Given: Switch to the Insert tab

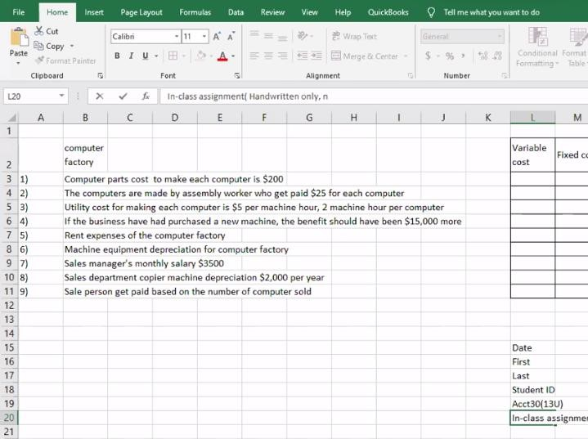Looking at the screenshot, I should tap(94, 12).
